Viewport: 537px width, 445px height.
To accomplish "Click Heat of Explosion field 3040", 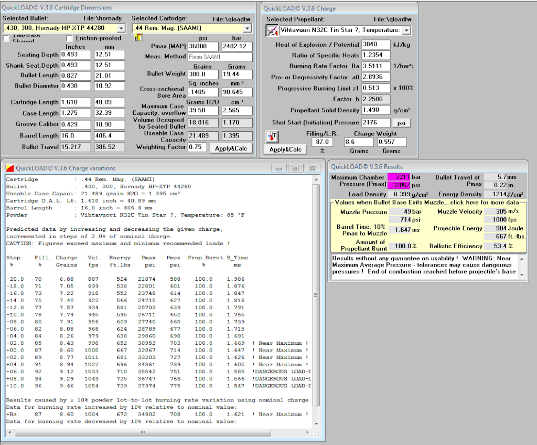I will (375, 44).
